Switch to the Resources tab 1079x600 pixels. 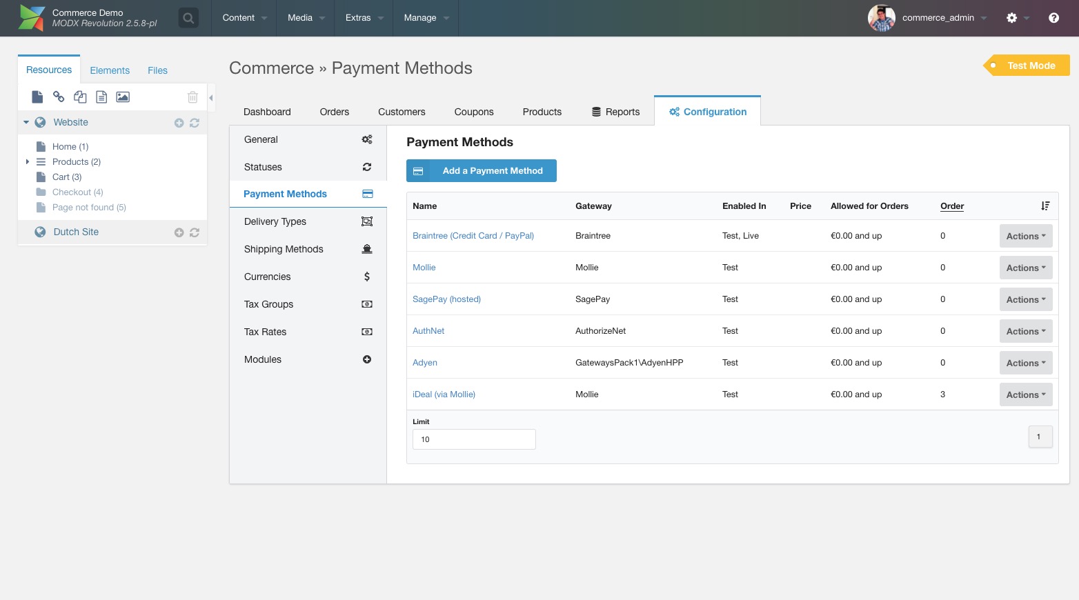tap(49, 70)
